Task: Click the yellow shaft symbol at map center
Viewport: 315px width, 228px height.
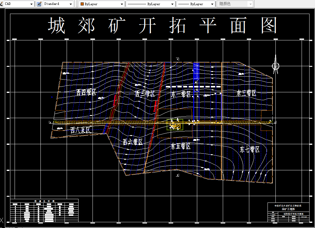Action: coord(174,124)
